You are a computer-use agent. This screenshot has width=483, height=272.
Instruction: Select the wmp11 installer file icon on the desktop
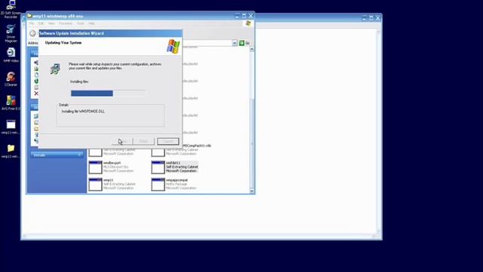point(11,124)
